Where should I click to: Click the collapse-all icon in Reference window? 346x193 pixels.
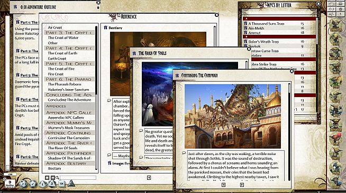pos(52,177)
